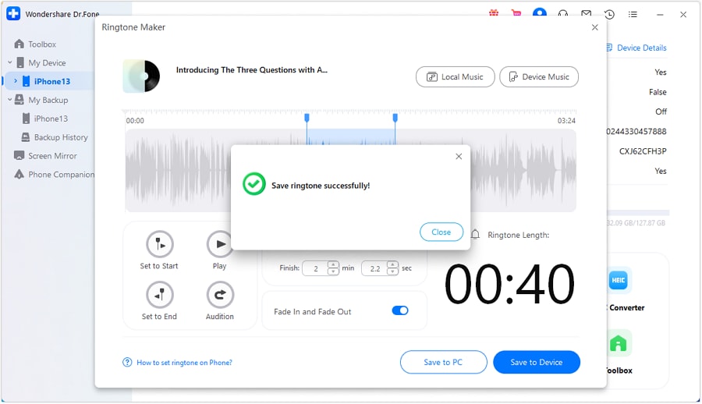Decrease Finish seconds with down arrow

pos(392,271)
